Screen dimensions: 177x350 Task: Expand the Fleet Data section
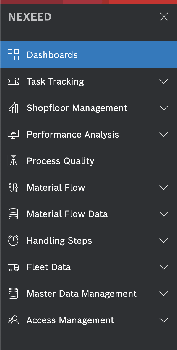coord(164,267)
